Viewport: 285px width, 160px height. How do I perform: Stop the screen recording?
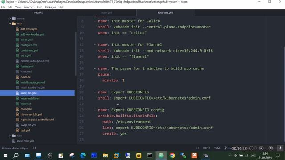click(x=261, y=148)
